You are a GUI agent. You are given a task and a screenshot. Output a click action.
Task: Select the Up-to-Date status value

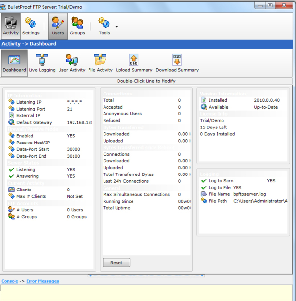coord(266,107)
